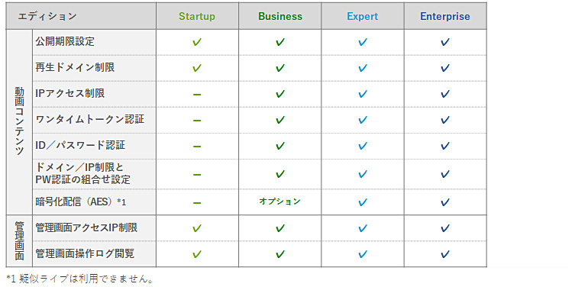Click the Startup dash for 暗号化配信（AES）
This screenshot has height=287, width=575.
pos(197,203)
